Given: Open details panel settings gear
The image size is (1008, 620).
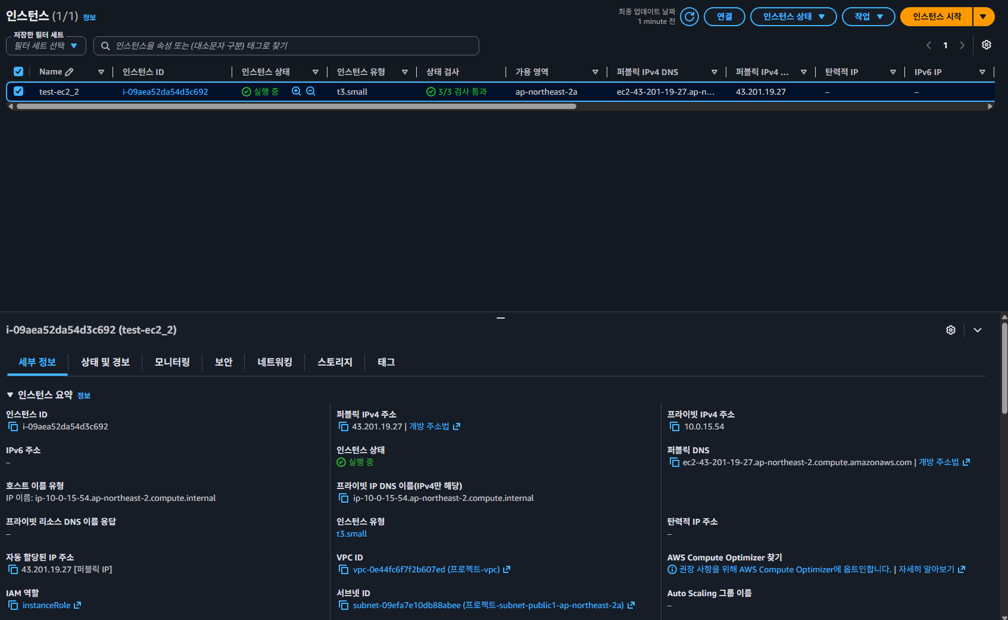Looking at the screenshot, I should pos(951,330).
